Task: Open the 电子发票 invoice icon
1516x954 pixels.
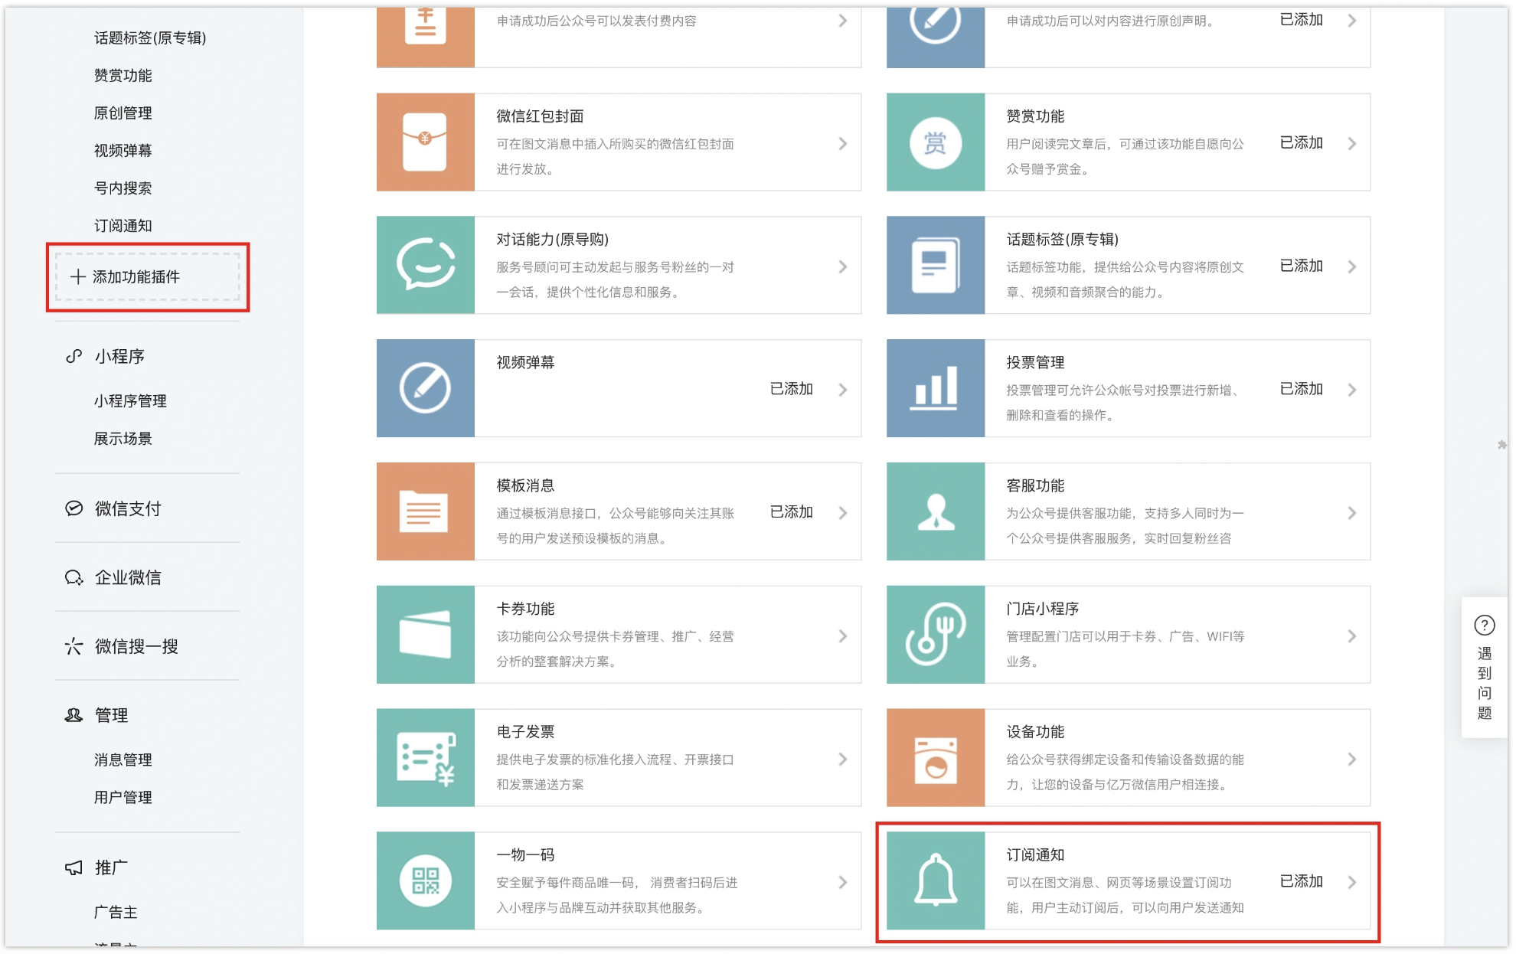Action: (x=425, y=757)
